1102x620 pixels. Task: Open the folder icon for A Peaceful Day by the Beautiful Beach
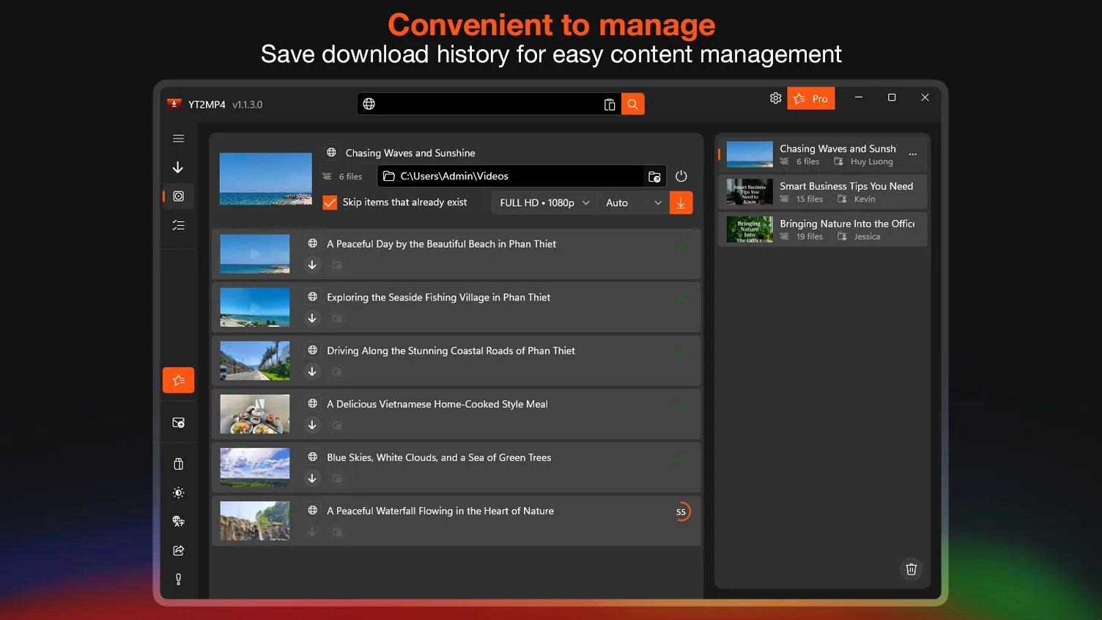pos(337,265)
